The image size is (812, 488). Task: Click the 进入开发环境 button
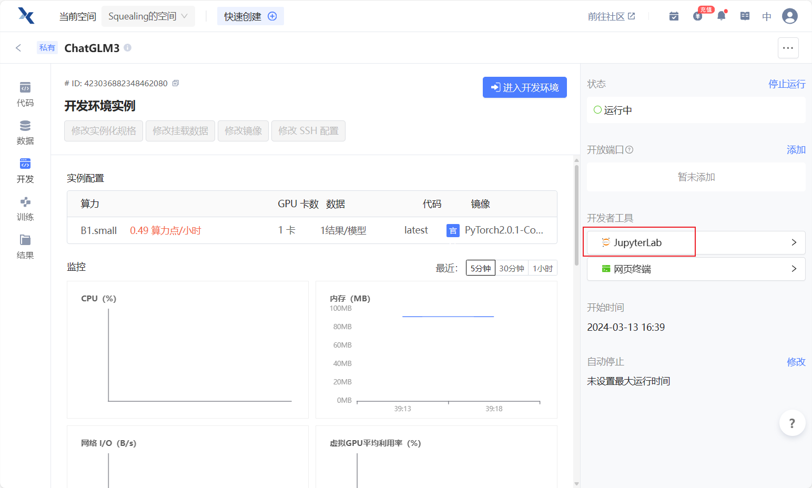click(524, 87)
